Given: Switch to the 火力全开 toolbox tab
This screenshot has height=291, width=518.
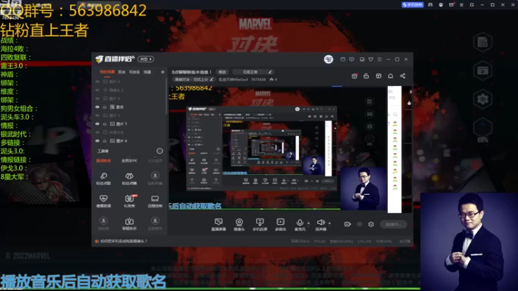Looking at the screenshot, I should click(155, 160).
